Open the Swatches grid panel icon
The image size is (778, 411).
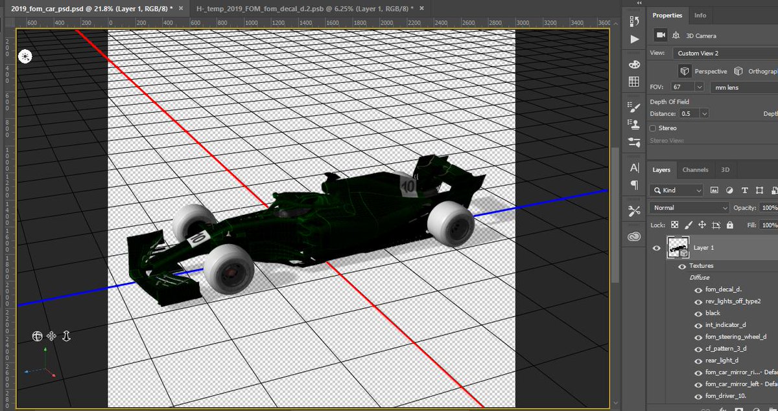pyautogui.click(x=634, y=82)
